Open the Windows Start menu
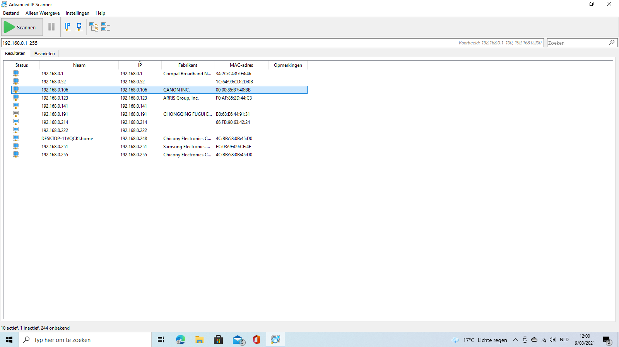Viewport: 619px width, 347px height. tap(9, 340)
